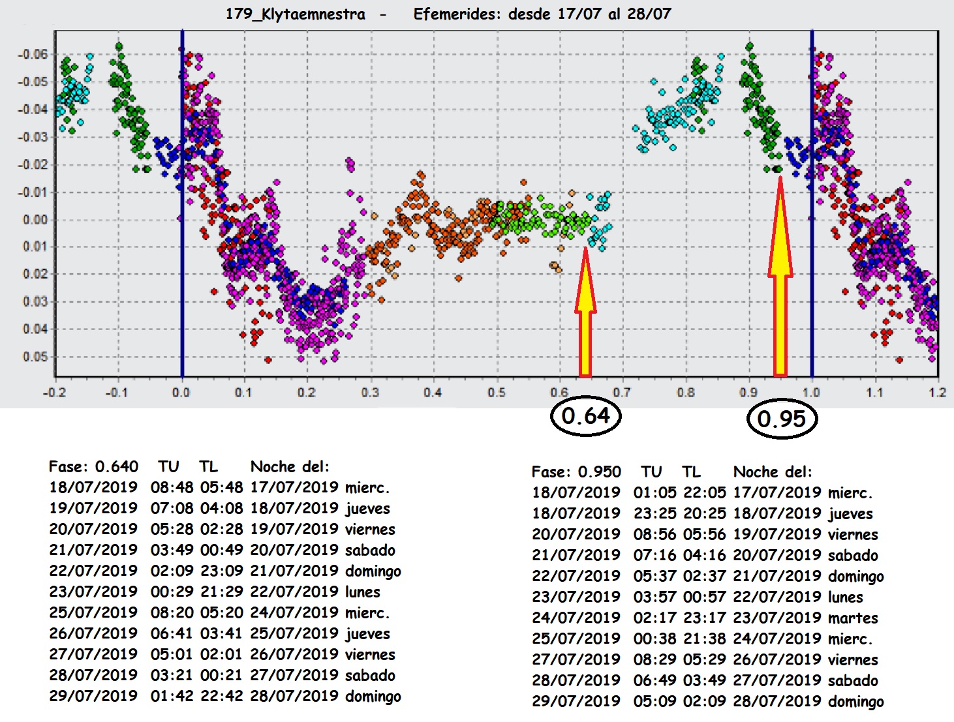Click the TU time 23:25

[x=655, y=514]
